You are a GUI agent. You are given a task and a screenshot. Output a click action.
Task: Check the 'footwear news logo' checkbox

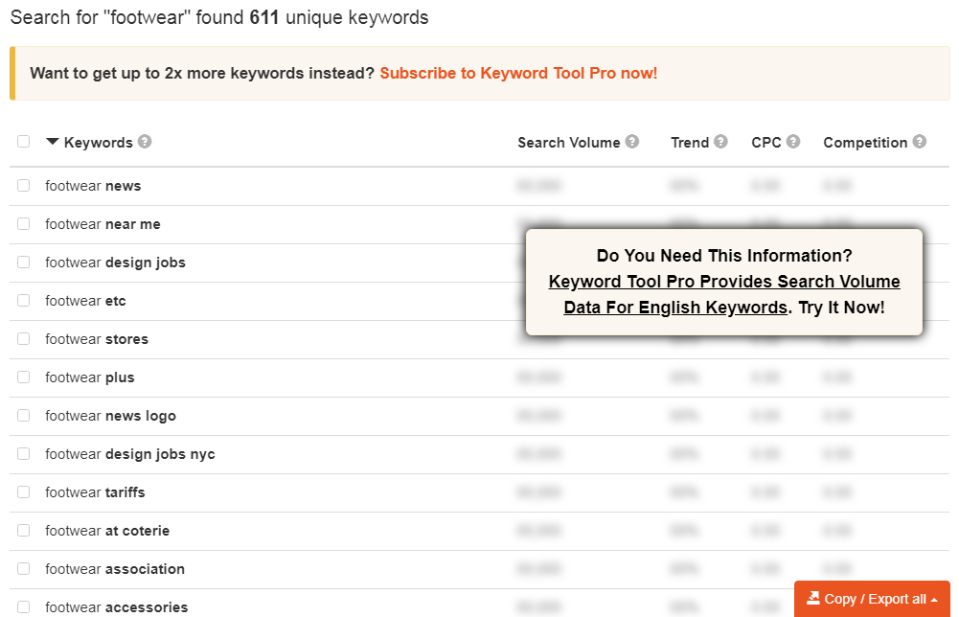[23, 415]
